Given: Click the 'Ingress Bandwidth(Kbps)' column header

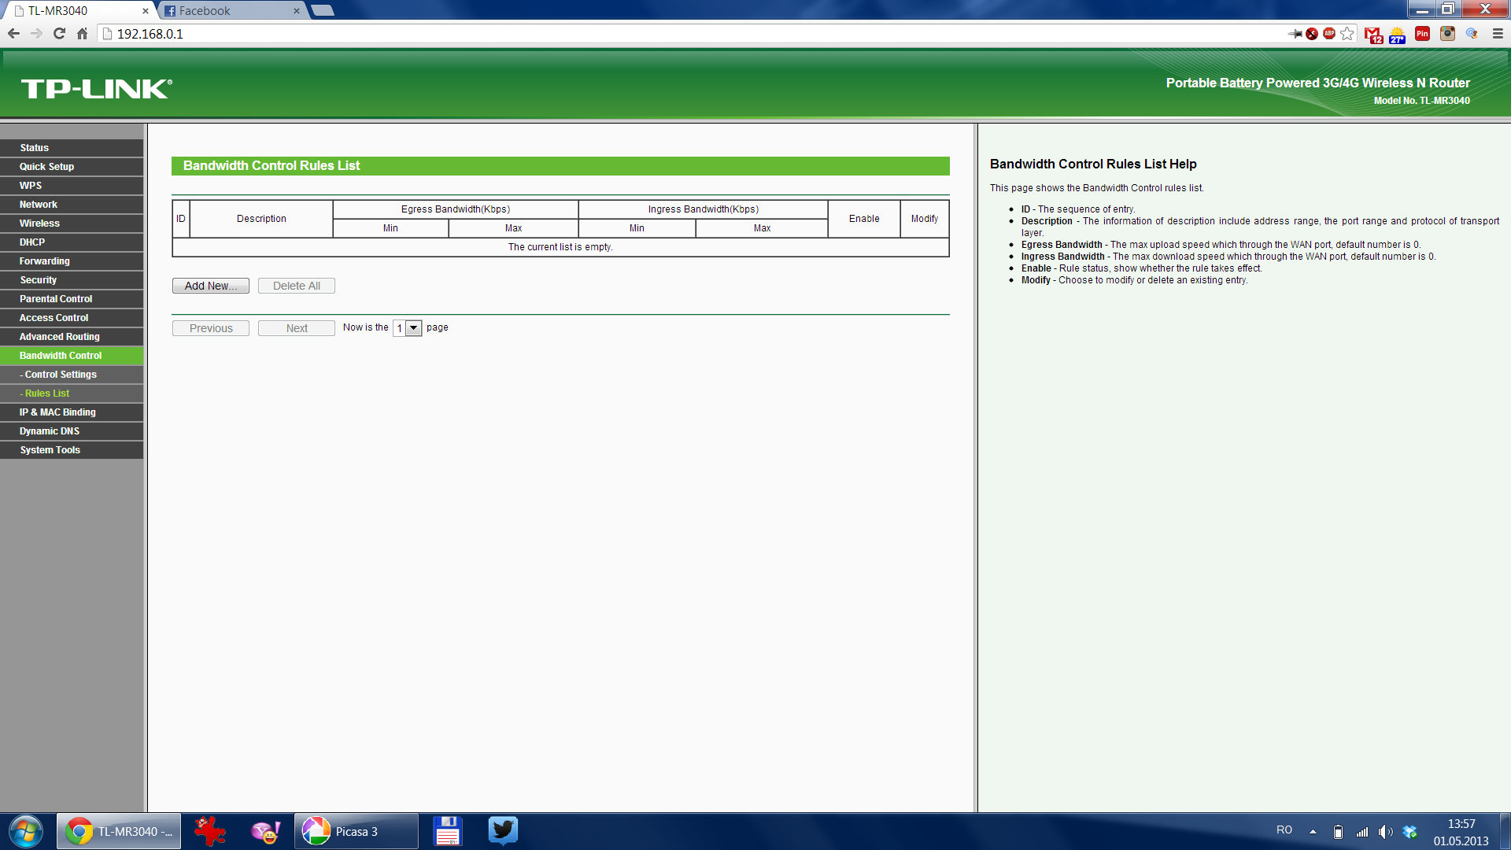Looking at the screenshot, I should 704,209.
